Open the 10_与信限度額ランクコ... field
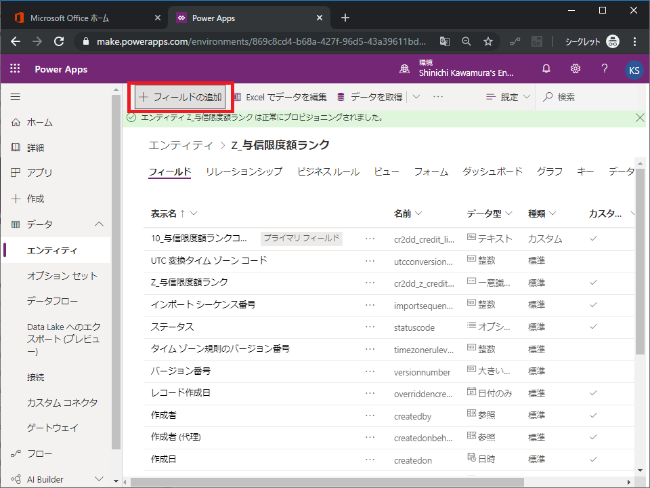 coord(198,239)
